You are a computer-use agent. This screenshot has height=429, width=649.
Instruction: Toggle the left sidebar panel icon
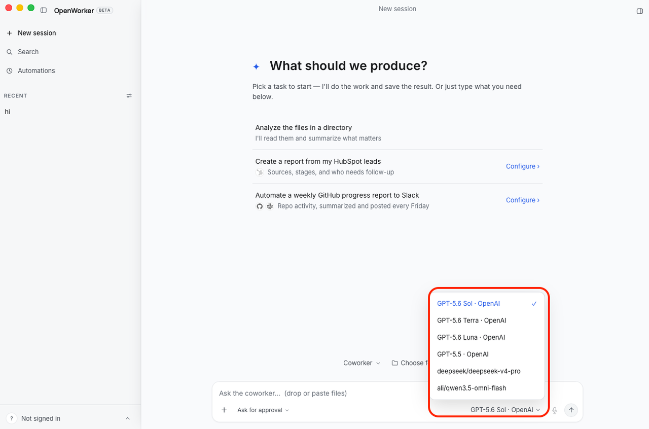point(44,10)
